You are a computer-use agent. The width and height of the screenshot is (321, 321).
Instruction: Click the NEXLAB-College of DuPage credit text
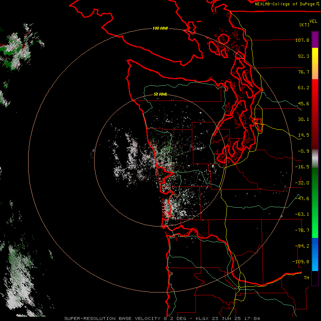[x=287, y=4]
